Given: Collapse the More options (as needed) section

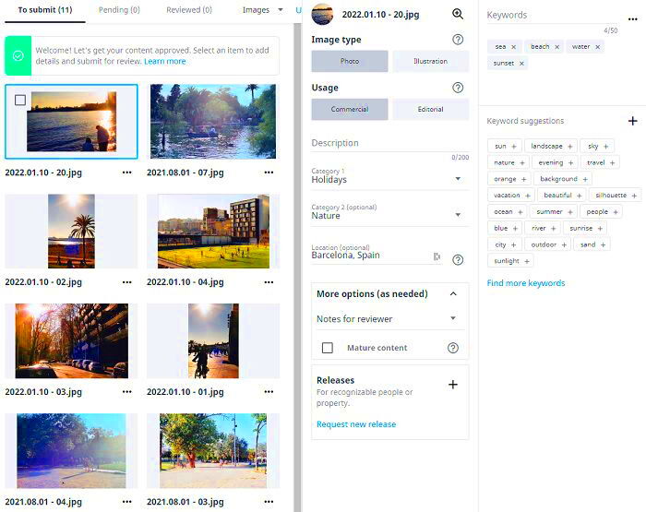Looking at the screenshot, I should (453, 293).
